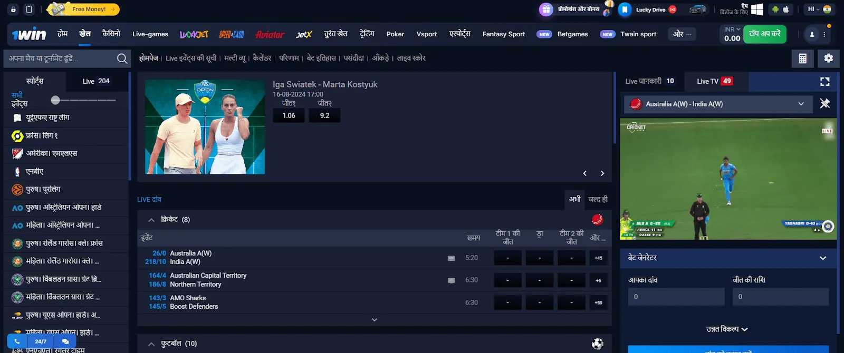Image resolution: width=844 pixels, height=353 pixels.
Task: Click the 1win logo
Action: coord(29,34)
